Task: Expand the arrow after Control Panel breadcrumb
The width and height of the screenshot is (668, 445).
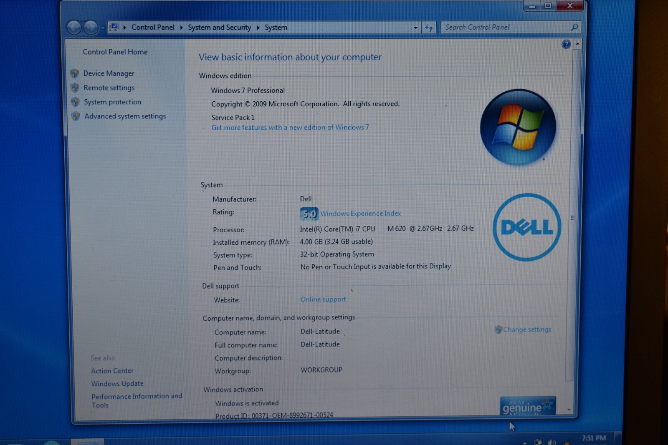Action: coord(181,28)
